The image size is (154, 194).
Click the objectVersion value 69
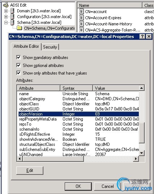coord(97,114)
